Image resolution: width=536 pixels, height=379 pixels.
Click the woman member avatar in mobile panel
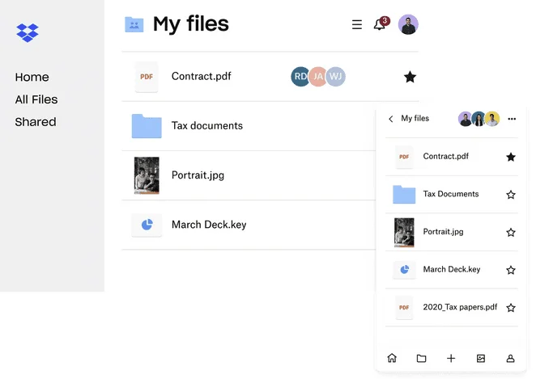point(479,119)
